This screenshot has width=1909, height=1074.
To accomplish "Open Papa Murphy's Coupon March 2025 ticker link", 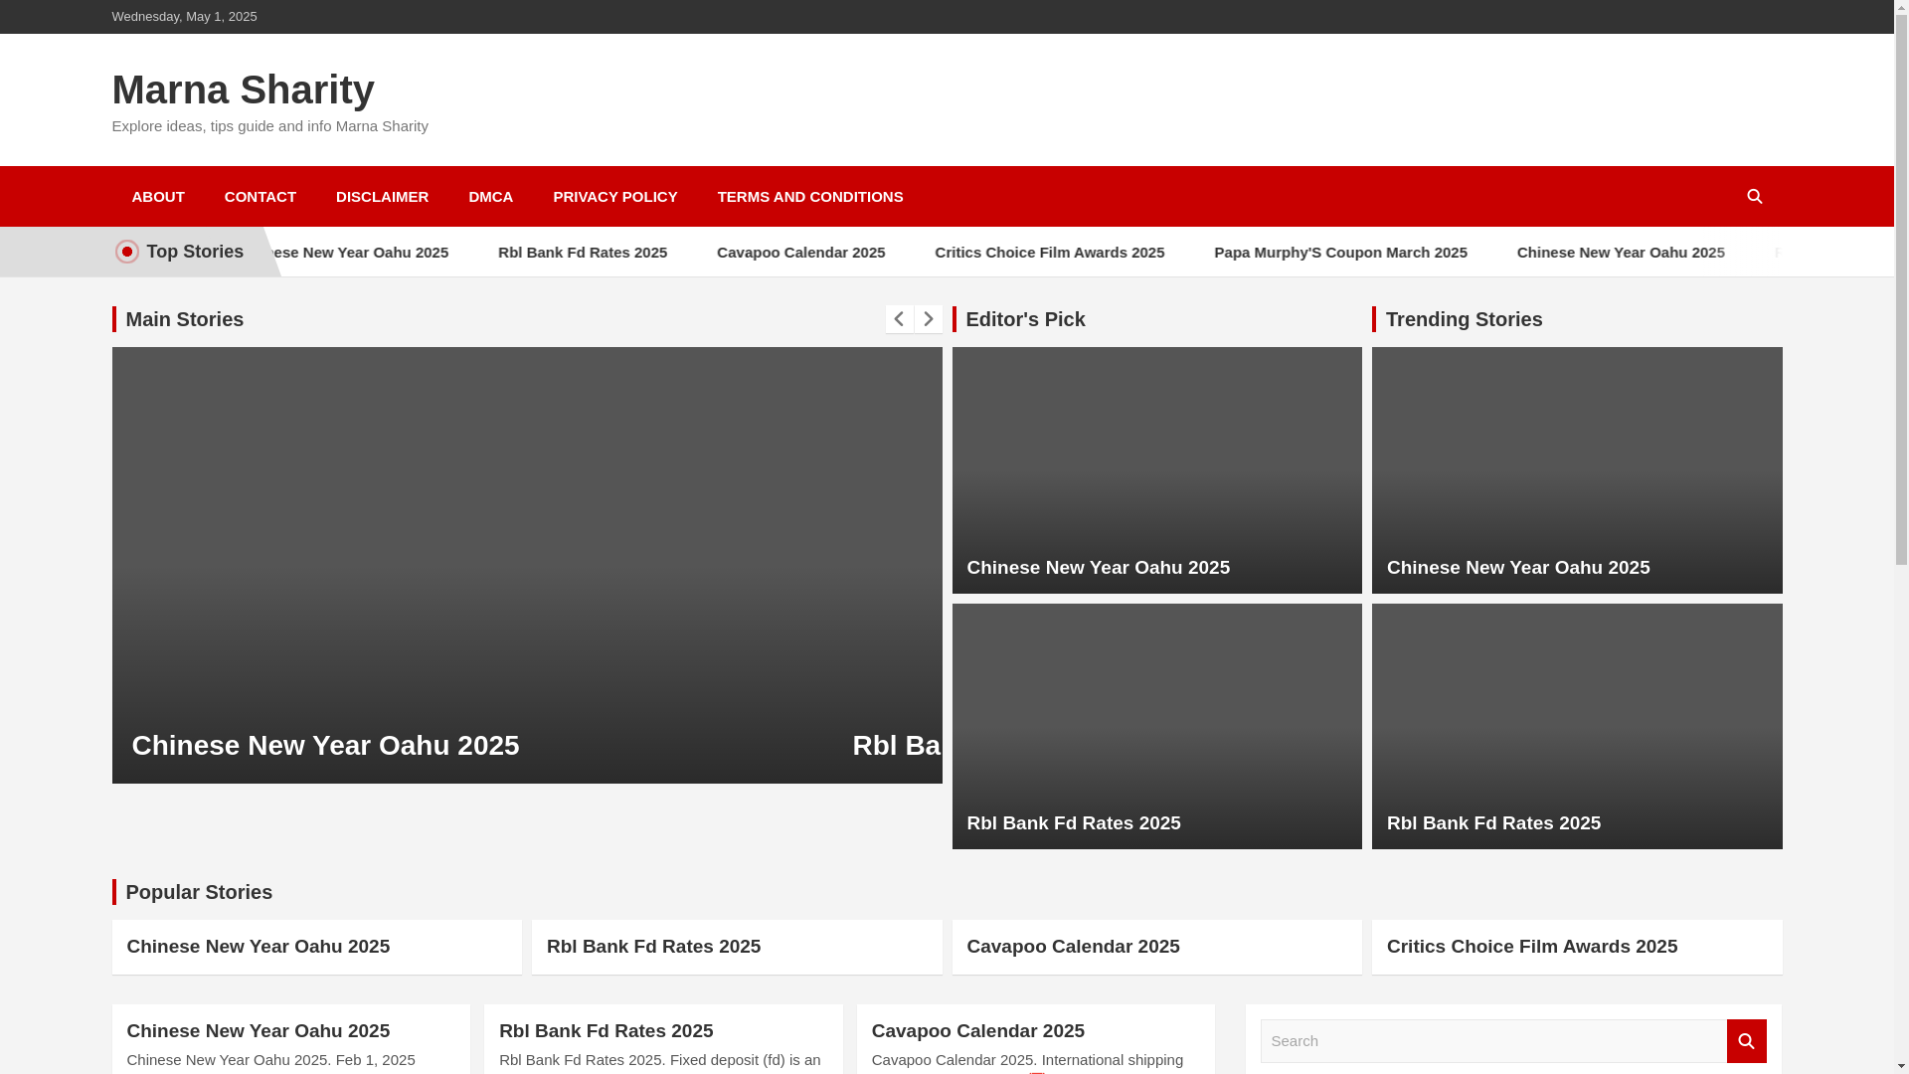I will (x=1339, y=253).
